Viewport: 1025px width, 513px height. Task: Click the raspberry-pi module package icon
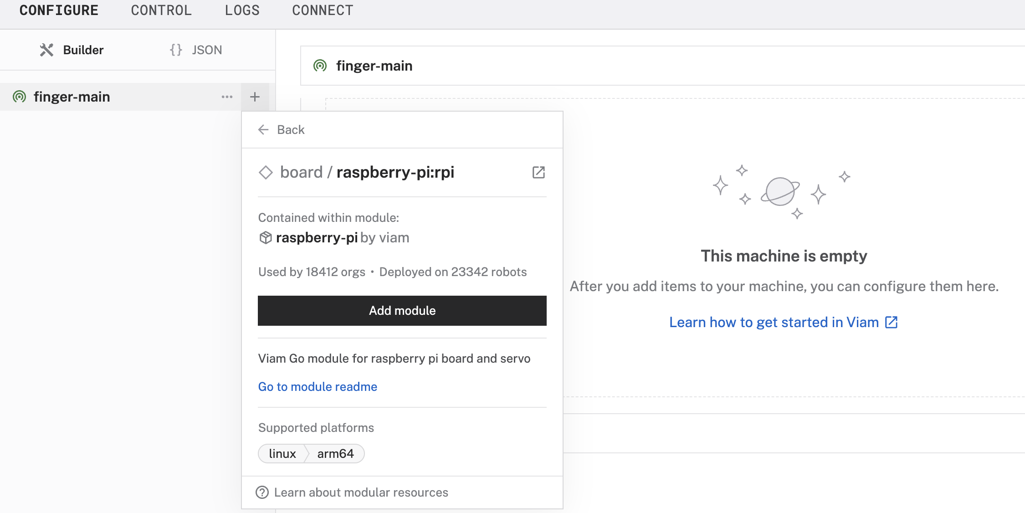click(266, 238)
